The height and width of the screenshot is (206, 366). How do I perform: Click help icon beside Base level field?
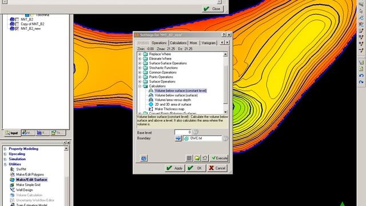click(x=196, y=132)
